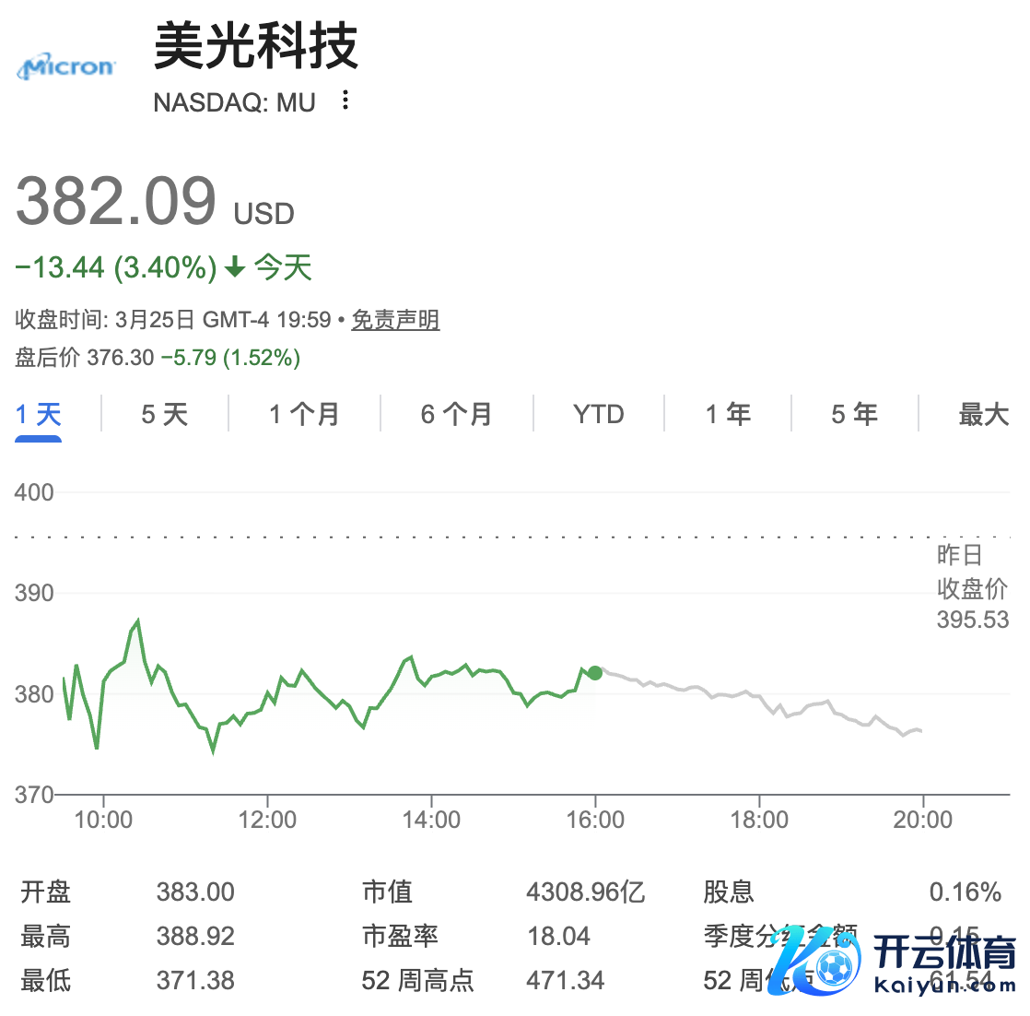This screenshot has width=1030, height=1016.
Task: Select the YTD tab
Action: (599, 415)
